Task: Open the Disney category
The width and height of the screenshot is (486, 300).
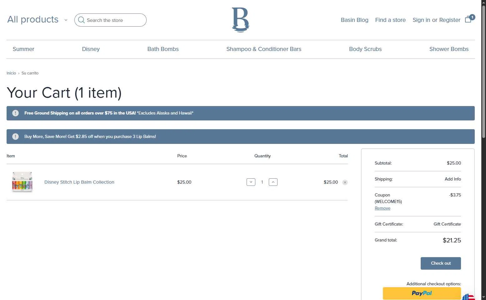Action: (x=91, y=49)
